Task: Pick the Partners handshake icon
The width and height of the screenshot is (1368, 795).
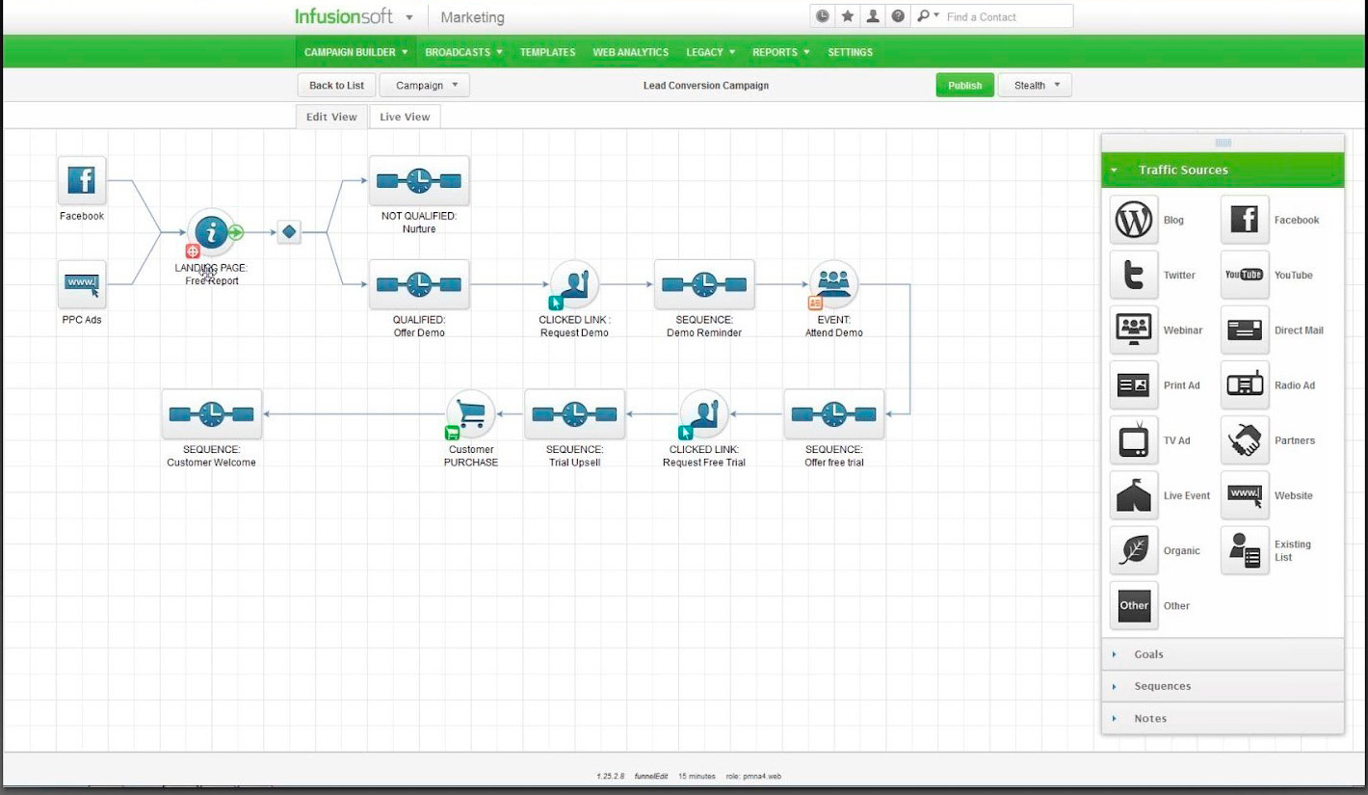Action: pos(1245,440)
